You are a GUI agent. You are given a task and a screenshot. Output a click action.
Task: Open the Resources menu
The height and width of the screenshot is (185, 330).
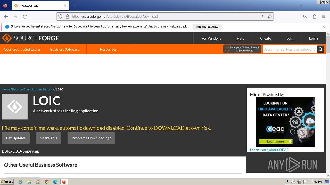click(108, 49)
